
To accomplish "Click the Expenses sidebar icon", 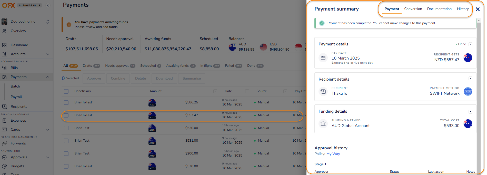I will tap(4, 121).
